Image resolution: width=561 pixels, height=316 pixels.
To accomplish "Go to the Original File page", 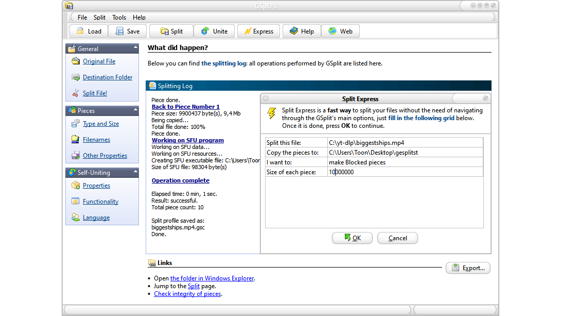I will pyautogui.click(x=99, y=61).
